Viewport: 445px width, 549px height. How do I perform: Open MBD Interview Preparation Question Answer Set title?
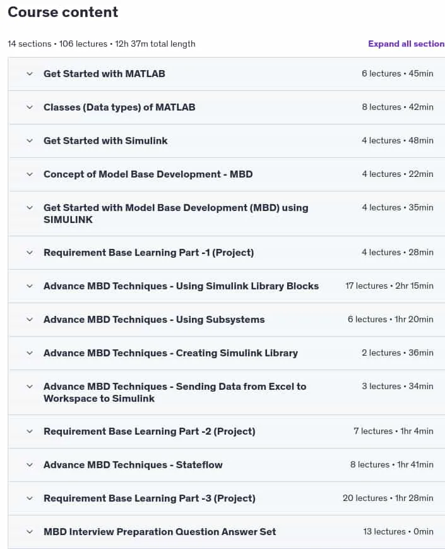[160, 532]
